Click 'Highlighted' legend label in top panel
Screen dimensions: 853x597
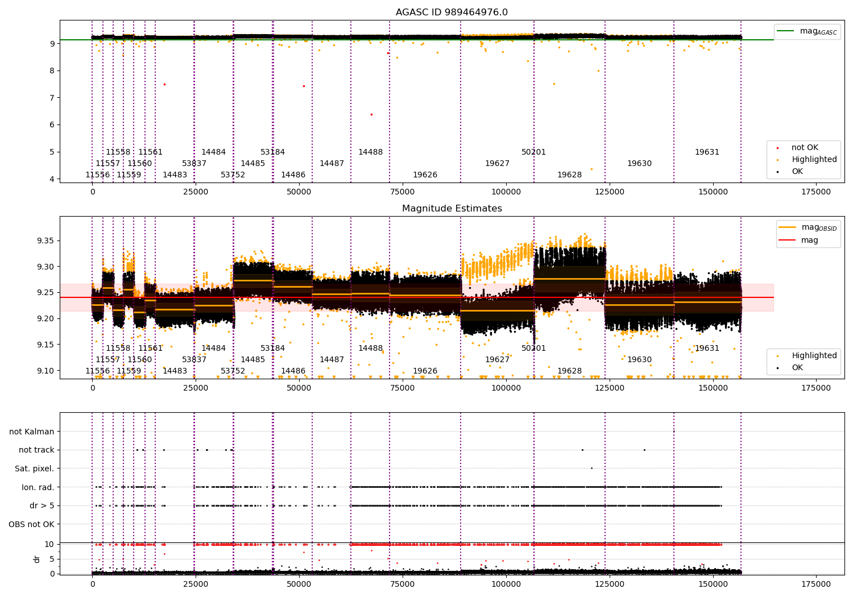(x=814, y=160)
